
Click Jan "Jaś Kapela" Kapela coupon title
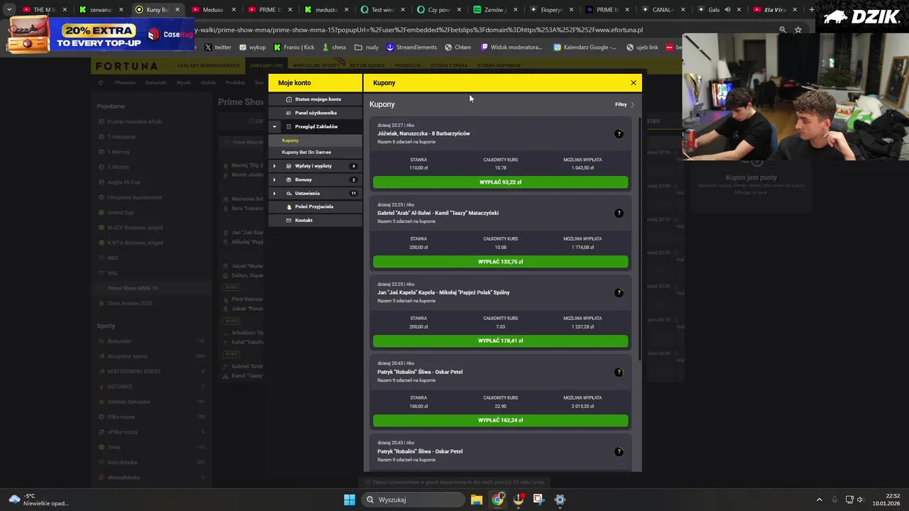click(443, 292)
